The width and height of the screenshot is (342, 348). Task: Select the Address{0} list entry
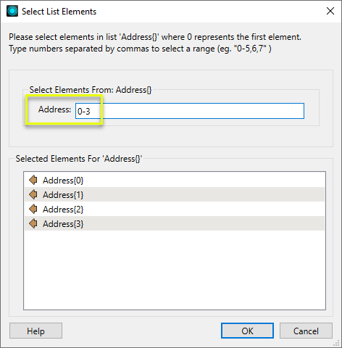[175, 180]
